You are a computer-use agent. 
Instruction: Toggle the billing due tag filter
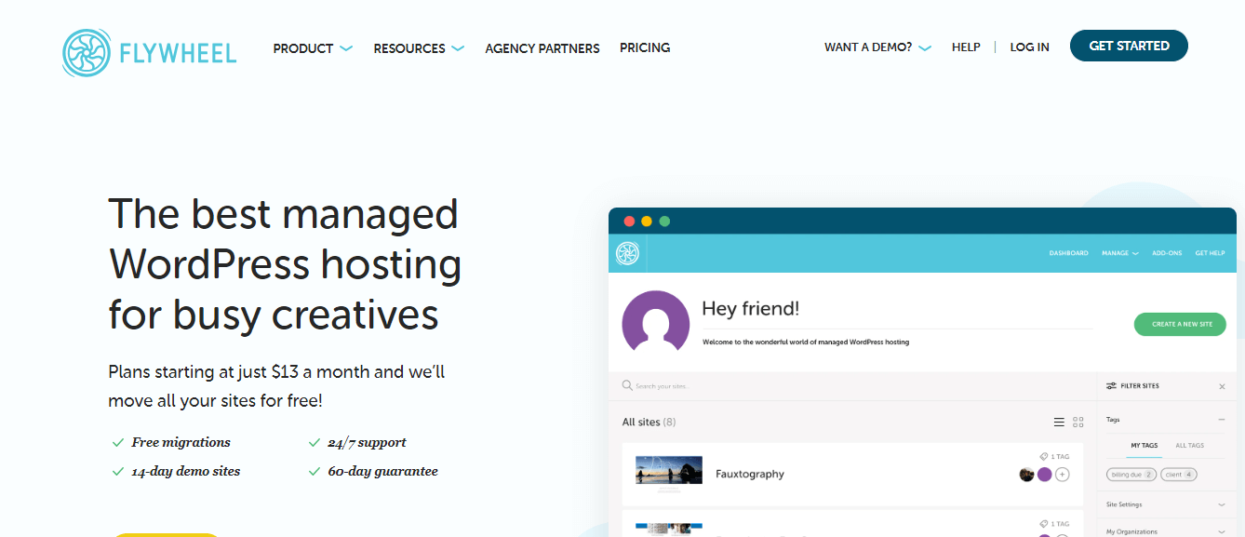(1131, 475)
